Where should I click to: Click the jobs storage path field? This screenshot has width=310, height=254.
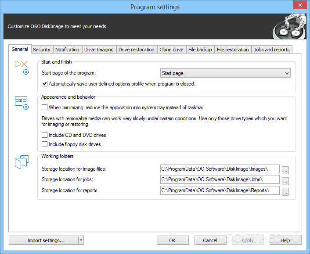click(x=220, y=179)
